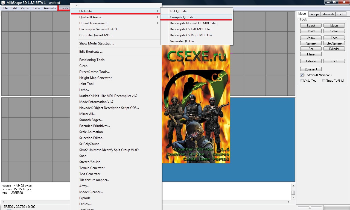Open Show Model Statistics ...
Image resolution: width=350 pixels, height=210 pixels.
click(116, 43)
